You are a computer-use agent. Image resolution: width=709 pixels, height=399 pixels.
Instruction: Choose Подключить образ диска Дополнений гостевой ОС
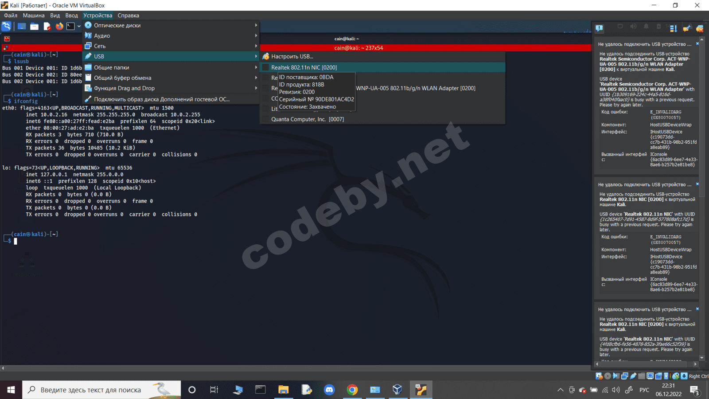171,99
